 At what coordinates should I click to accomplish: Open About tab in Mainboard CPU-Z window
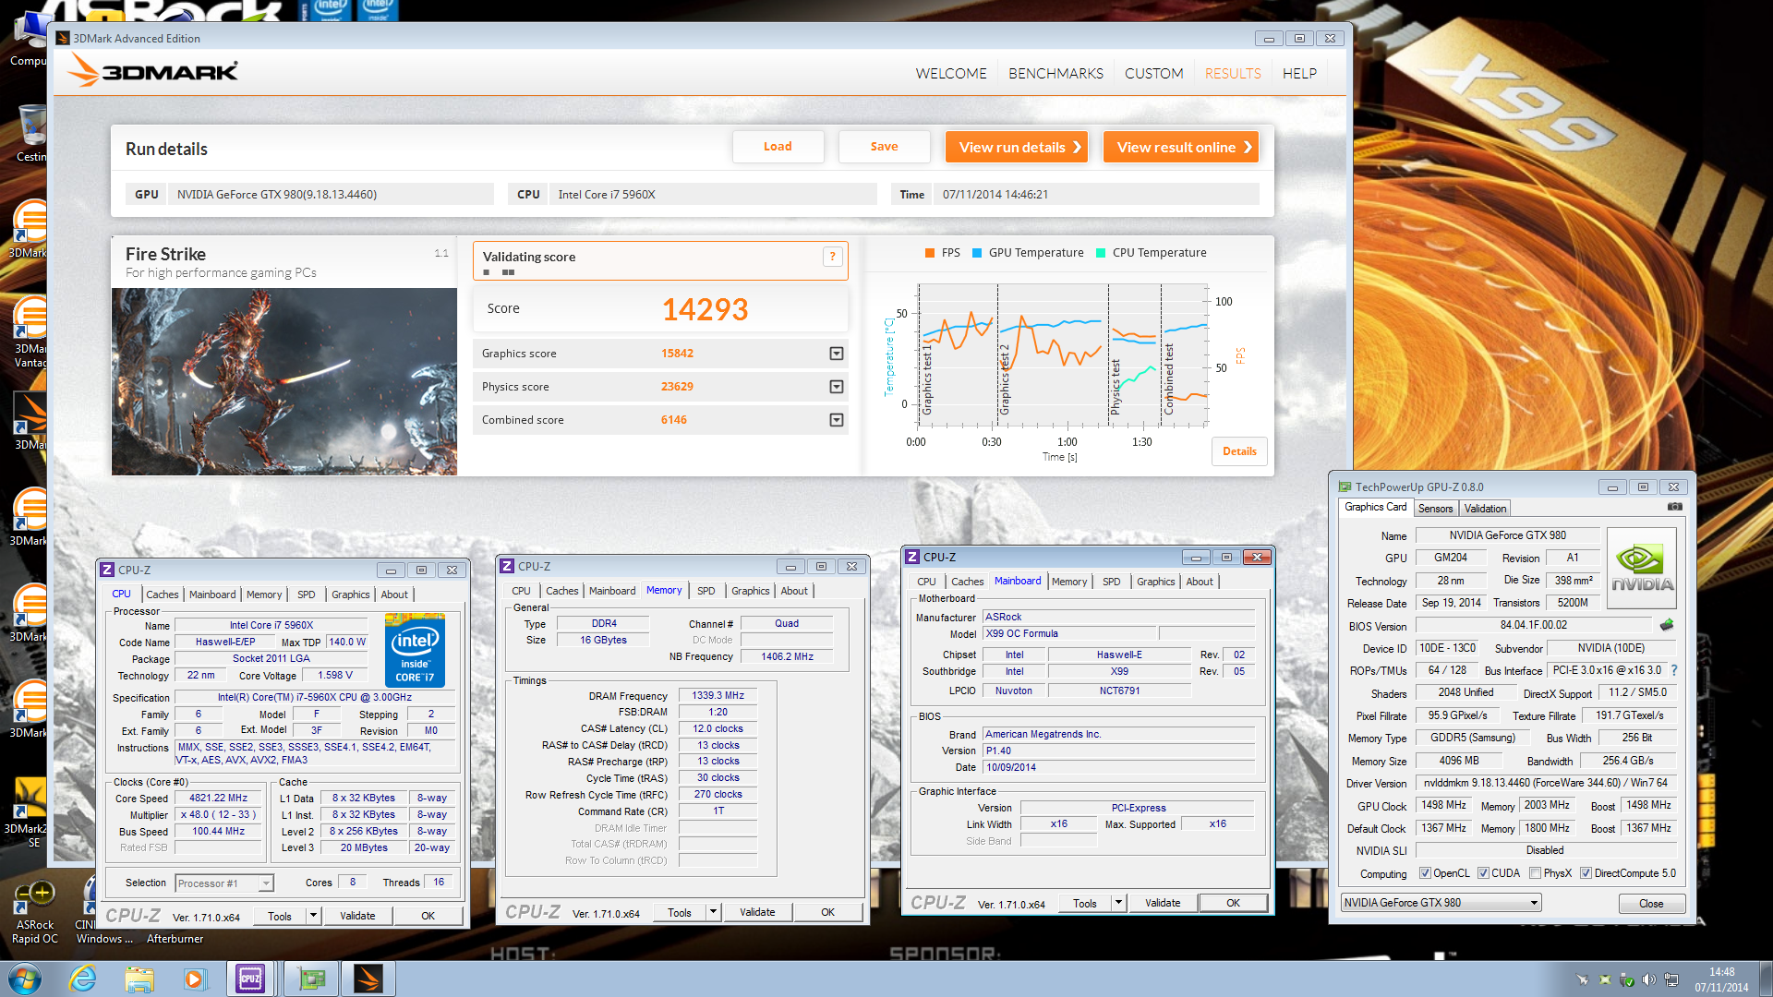[x=1200, y=582]
